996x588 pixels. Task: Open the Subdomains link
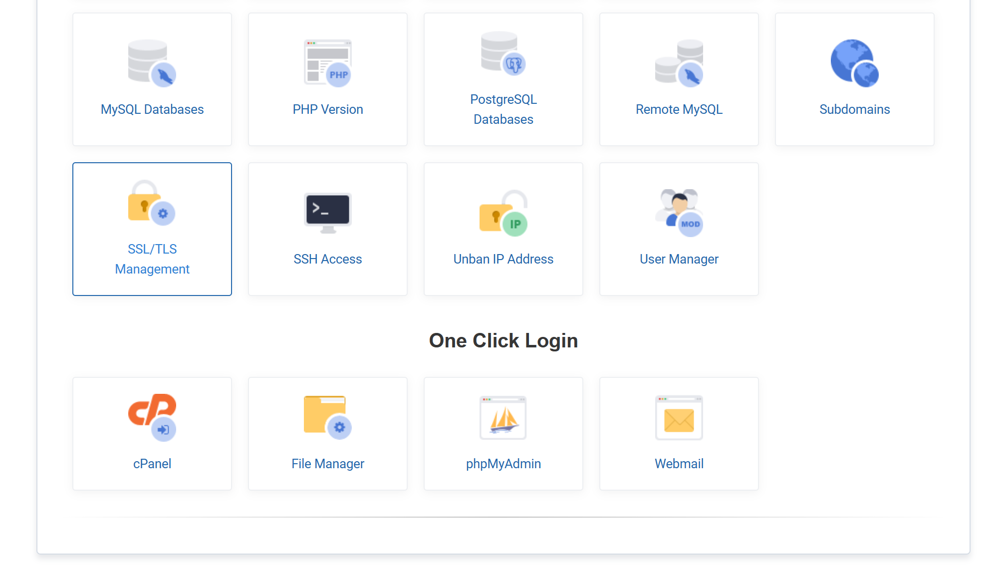(855, 109)
